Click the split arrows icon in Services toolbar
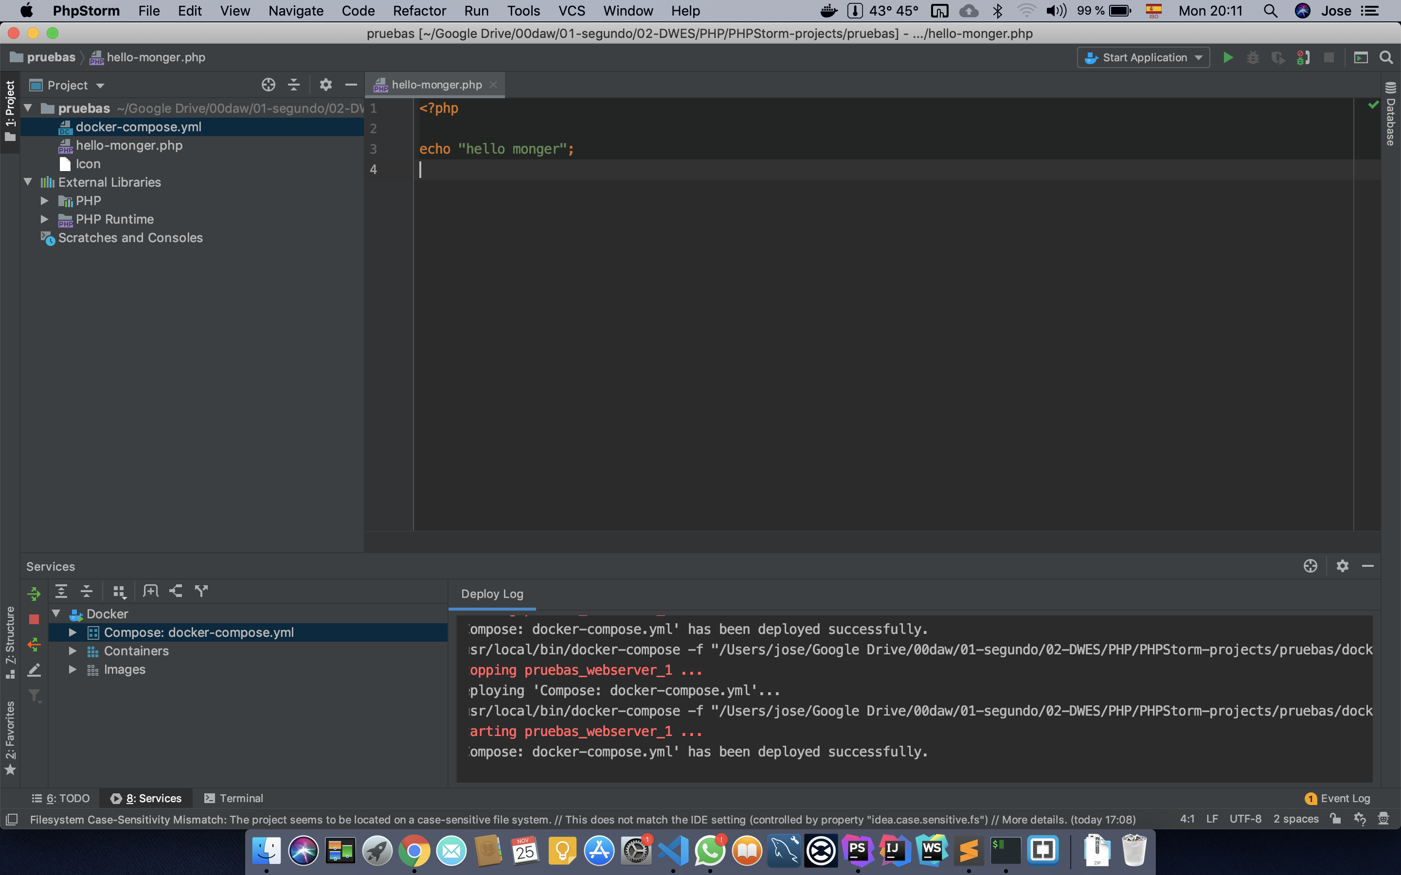Image resolution: width=1401 pixels, height=875 pixels. pyautogui.click(x=201, y=591)
